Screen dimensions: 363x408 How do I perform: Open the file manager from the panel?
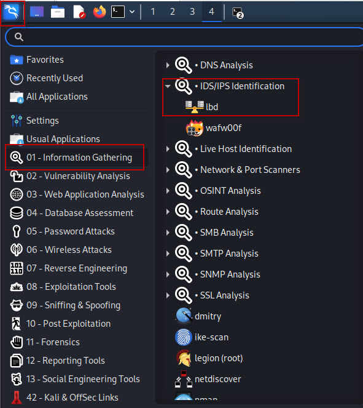click(x=58, y=12)
